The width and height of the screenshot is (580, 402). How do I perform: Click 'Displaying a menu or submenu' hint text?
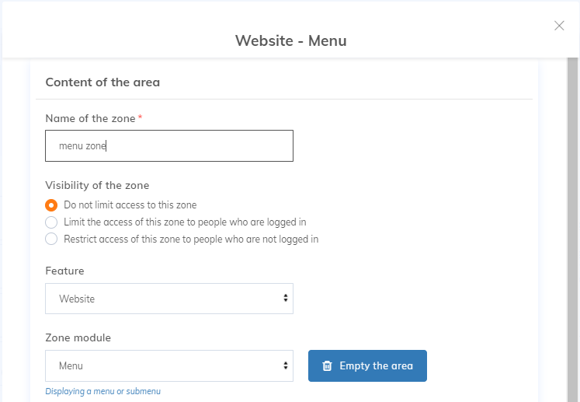[x=102, y=391]
